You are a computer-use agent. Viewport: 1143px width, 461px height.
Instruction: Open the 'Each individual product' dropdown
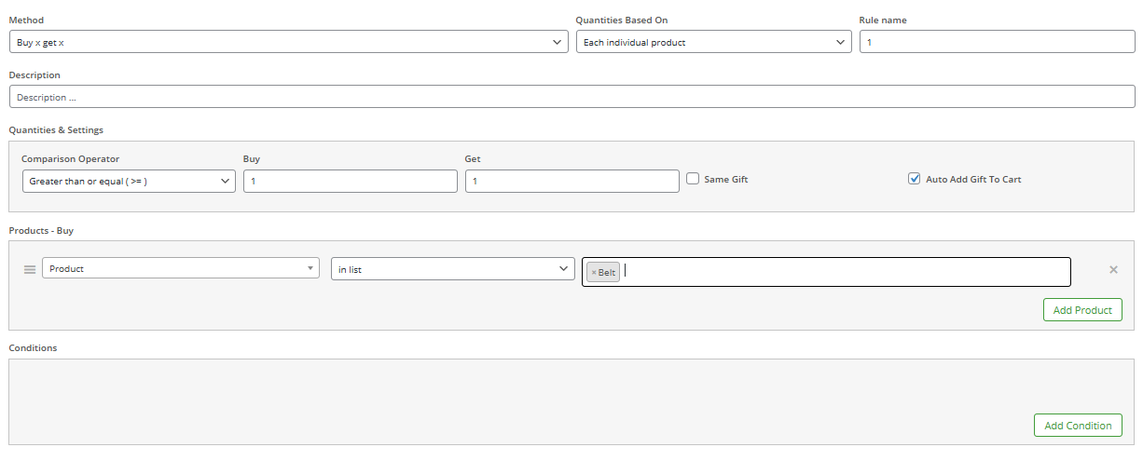click(714, 42)
